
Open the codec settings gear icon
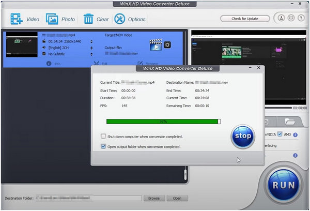tap(167, 44)
